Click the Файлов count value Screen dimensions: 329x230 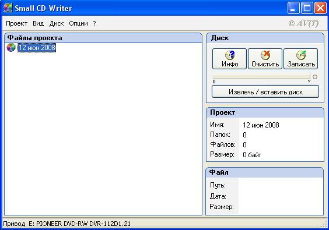(x=244, y=145)
